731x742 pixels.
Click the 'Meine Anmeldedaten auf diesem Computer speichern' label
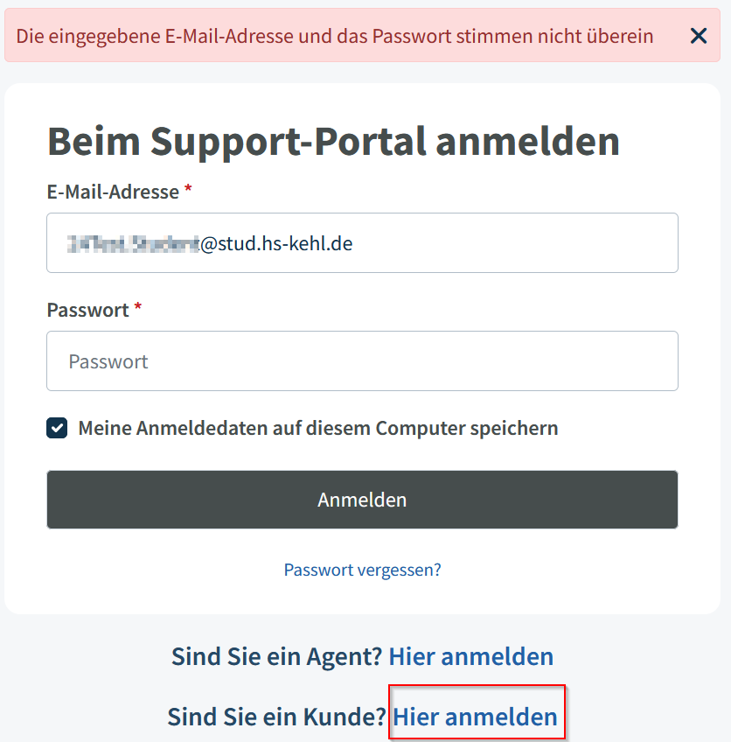point(318,428)
